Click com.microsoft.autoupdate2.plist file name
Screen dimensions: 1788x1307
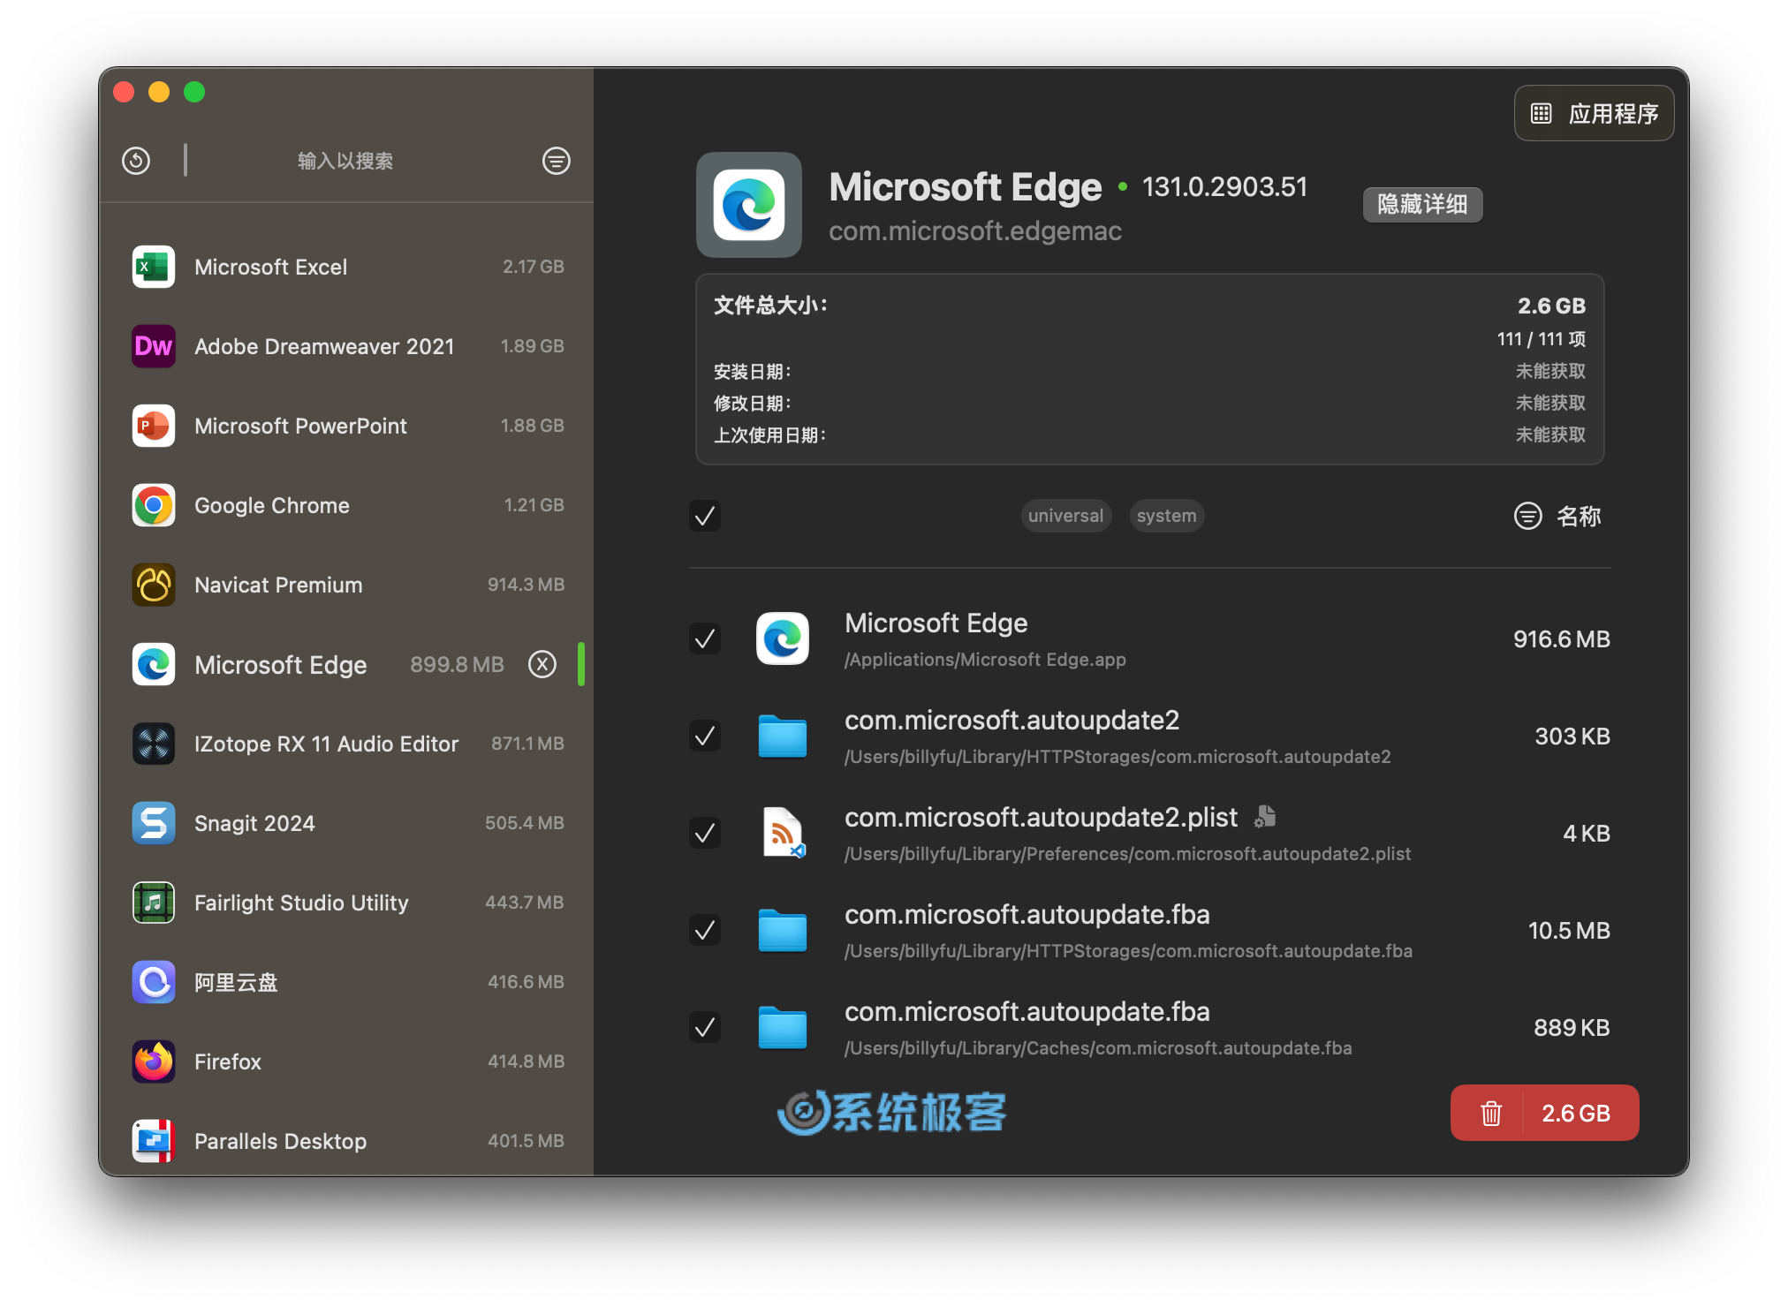[1041, 817]
